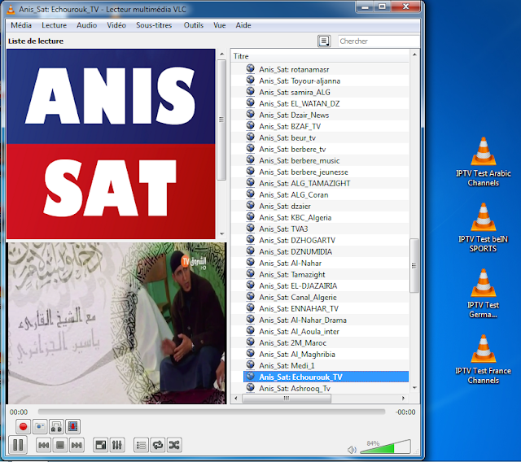Click playlist scroll down arrow
The image size is (521, 462).
click(x=414, y=388)
